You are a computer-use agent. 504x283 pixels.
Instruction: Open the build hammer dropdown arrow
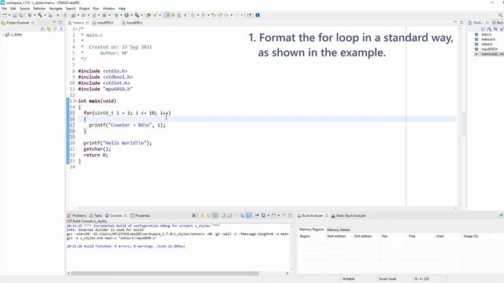point(45,15)
